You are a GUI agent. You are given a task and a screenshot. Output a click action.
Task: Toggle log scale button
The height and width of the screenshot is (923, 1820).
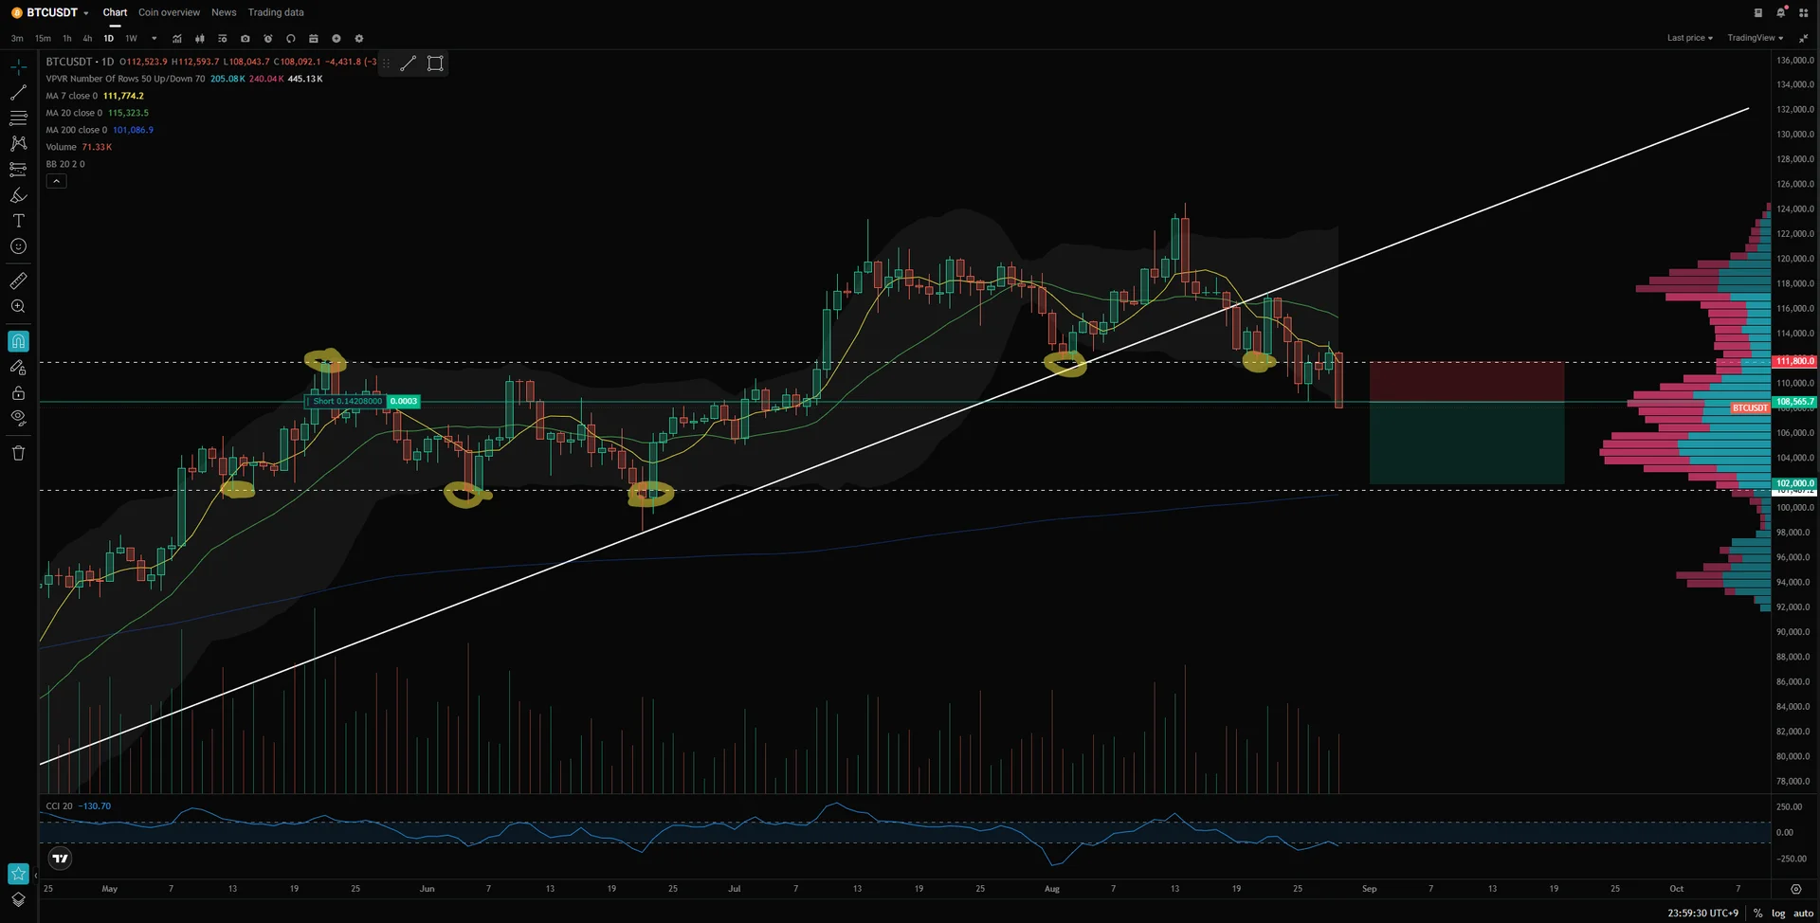[1778, 914]
